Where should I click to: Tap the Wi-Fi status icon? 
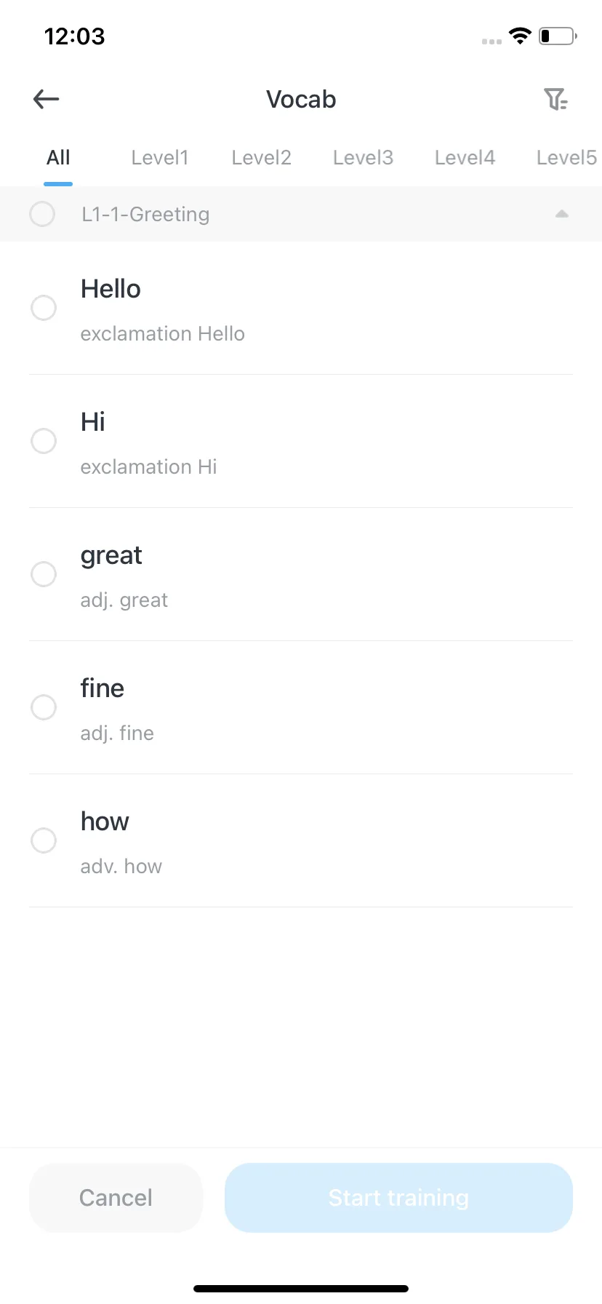click(520, 36)
